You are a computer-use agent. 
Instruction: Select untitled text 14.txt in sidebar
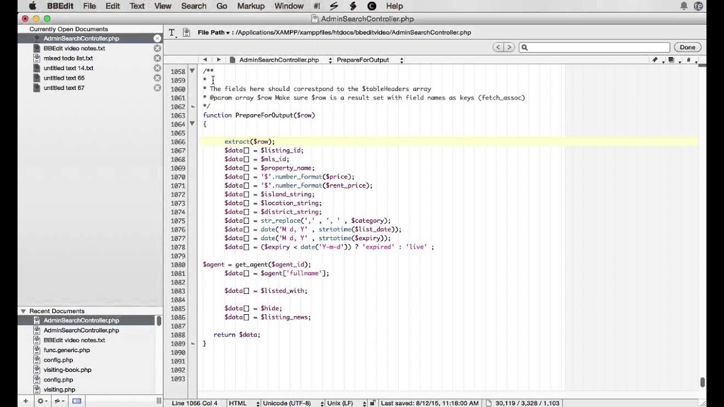pos(68,68)
